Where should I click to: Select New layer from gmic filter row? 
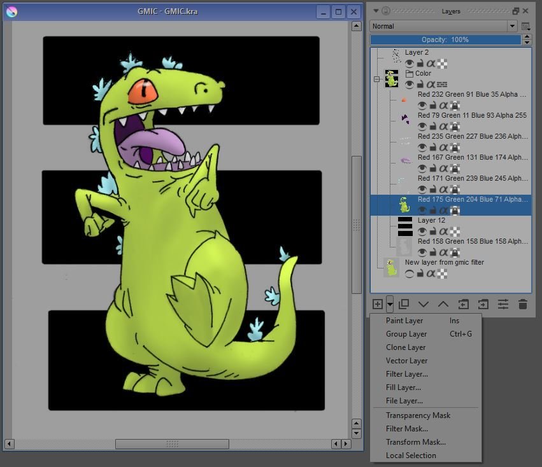point(451,268)
